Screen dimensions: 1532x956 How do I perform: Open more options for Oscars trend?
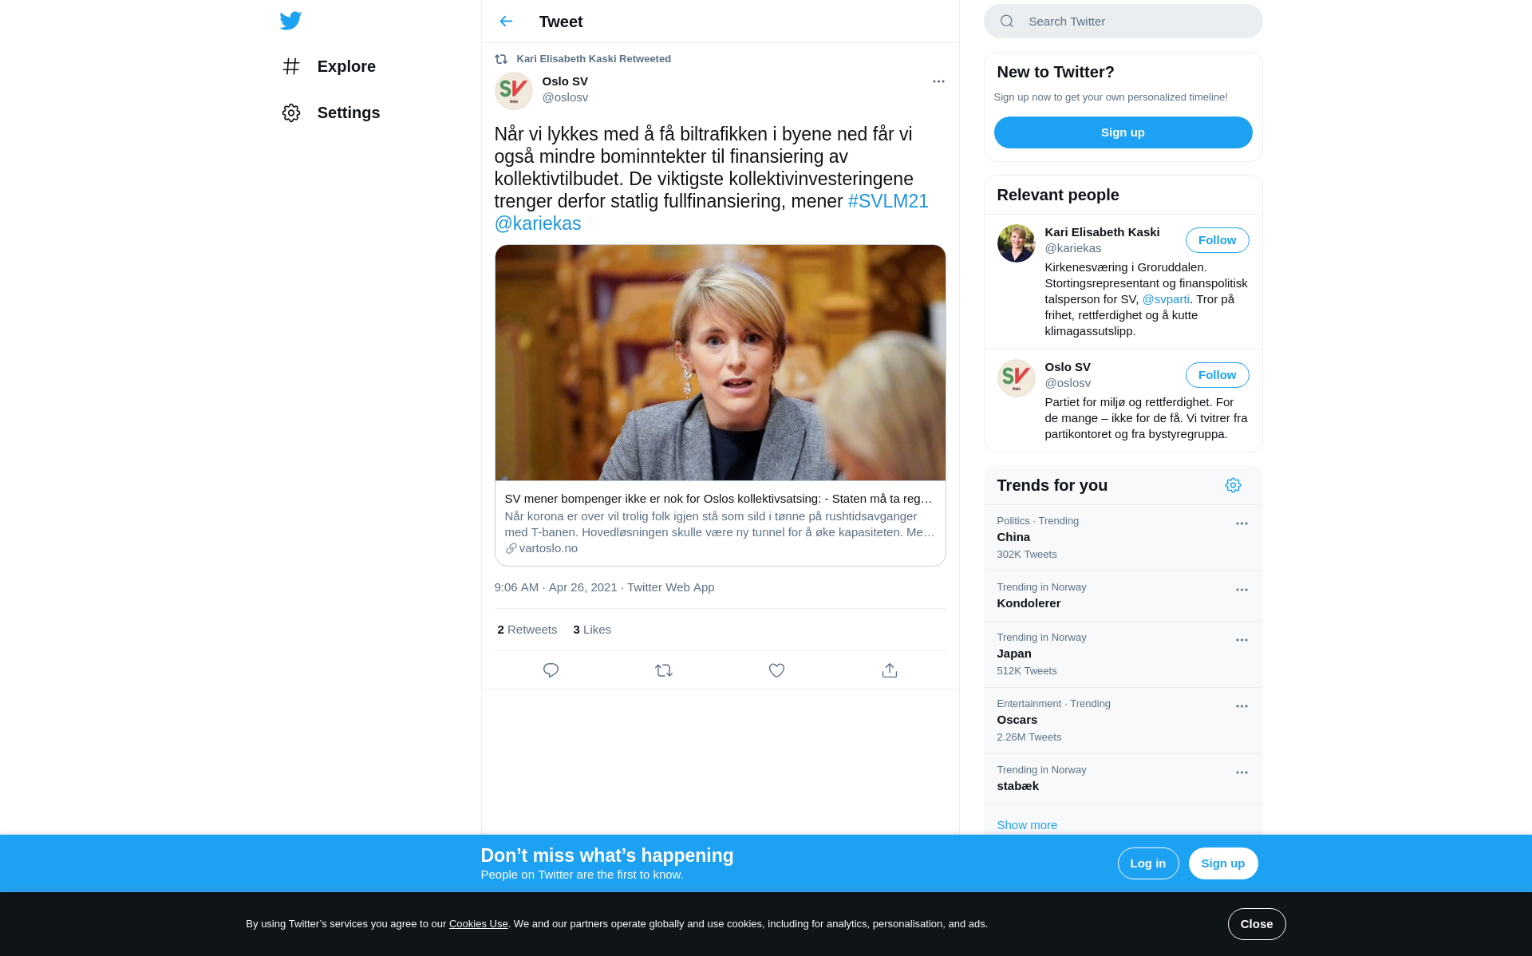tap(1242, 706)
